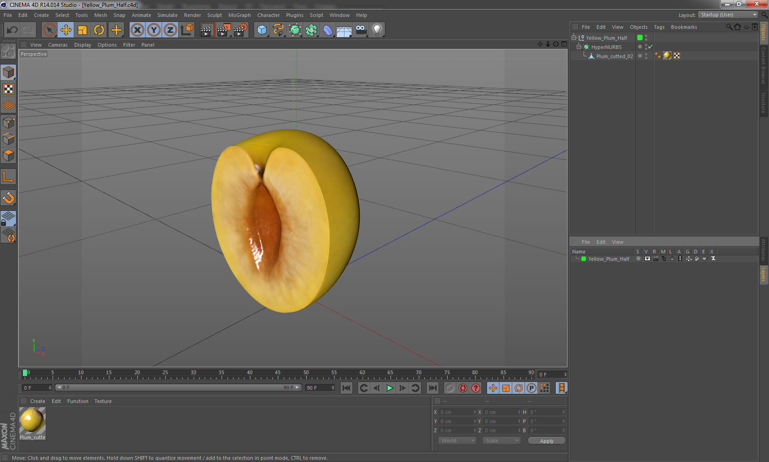Screen dimensions: 769x462
Task: Open the World coordinate dropdown
Action: point(457,441)
